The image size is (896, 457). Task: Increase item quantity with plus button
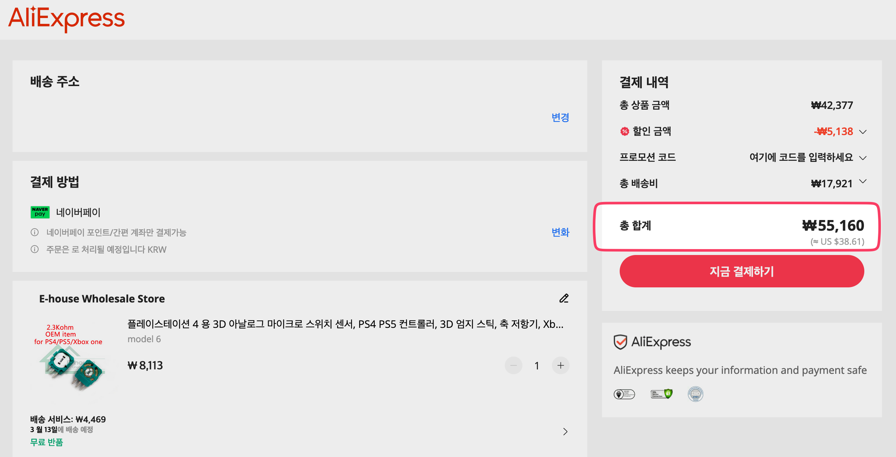(x=560, y=365)
